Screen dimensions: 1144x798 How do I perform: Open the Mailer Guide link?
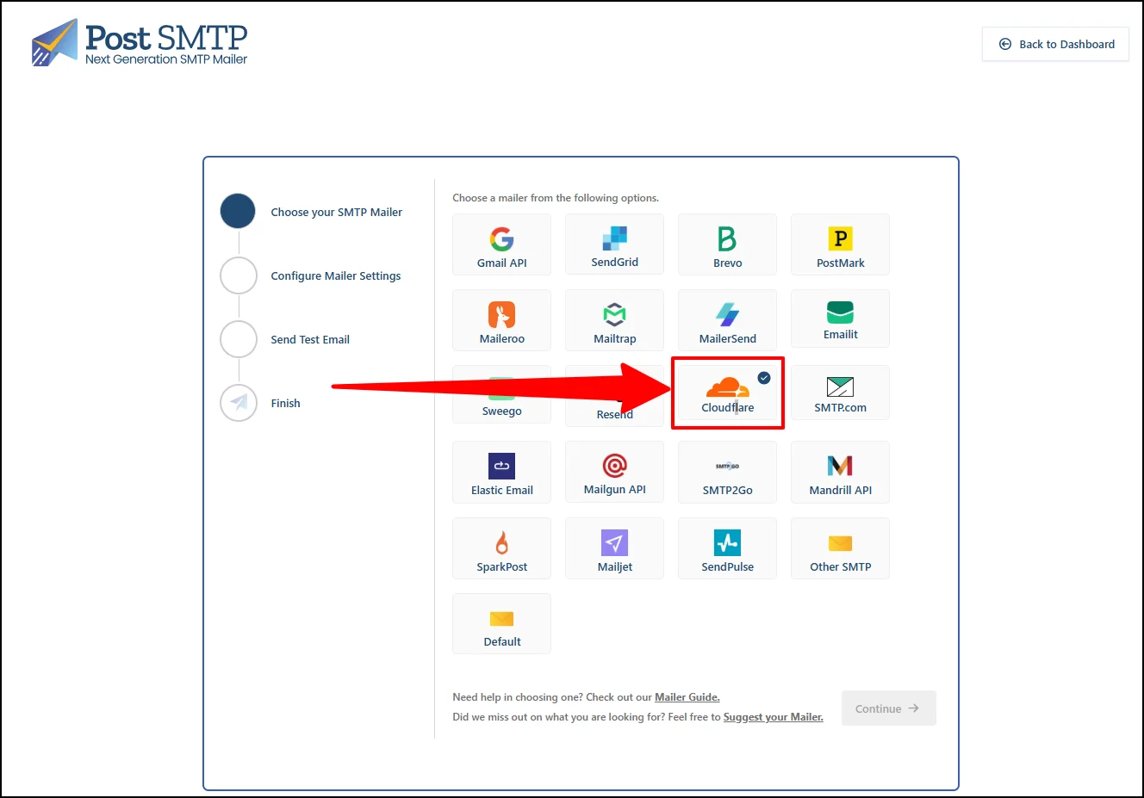click(687, 697)
